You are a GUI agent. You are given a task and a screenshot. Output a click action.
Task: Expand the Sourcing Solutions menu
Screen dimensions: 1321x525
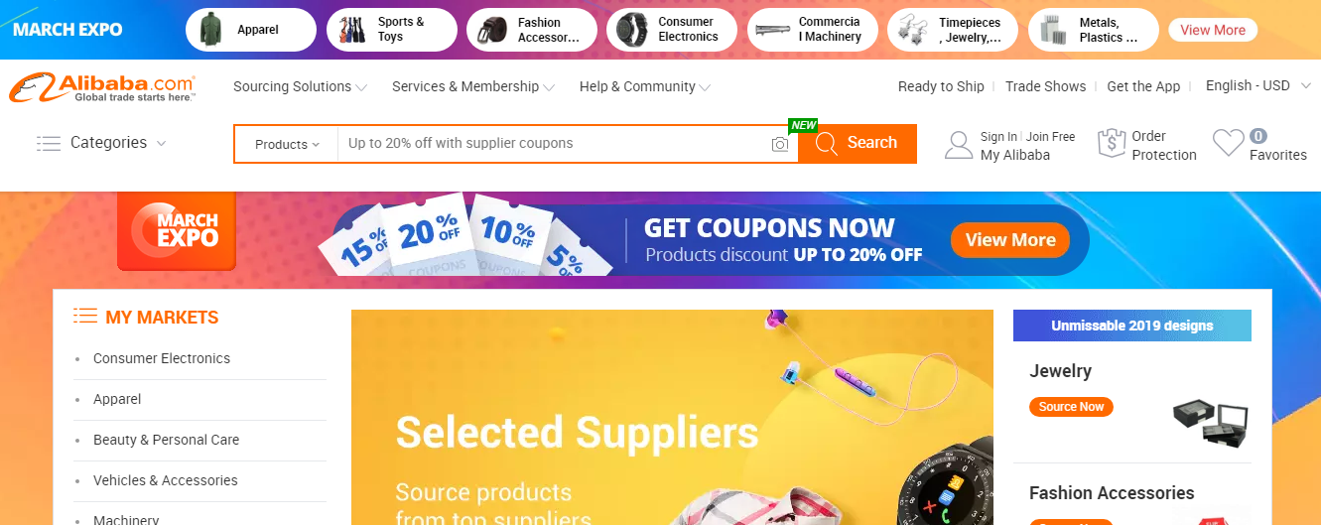[x=300, y=86]
